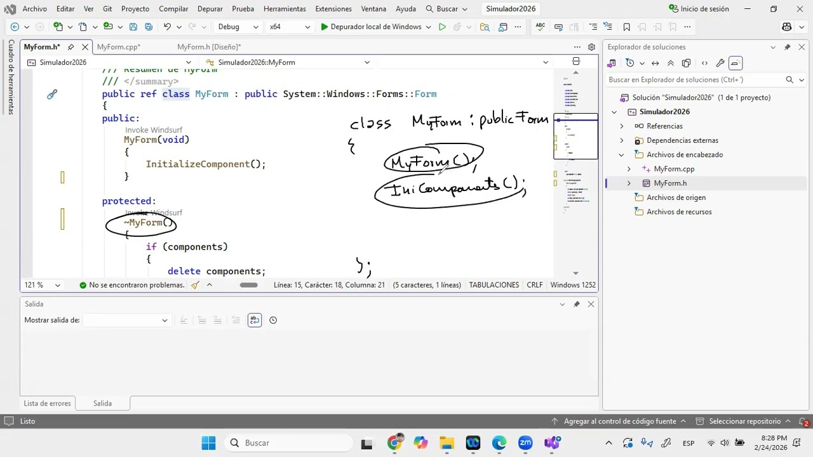Select MyForm.h in Solution Explorer
Screen dimensions: 813x457
point(670,183)
